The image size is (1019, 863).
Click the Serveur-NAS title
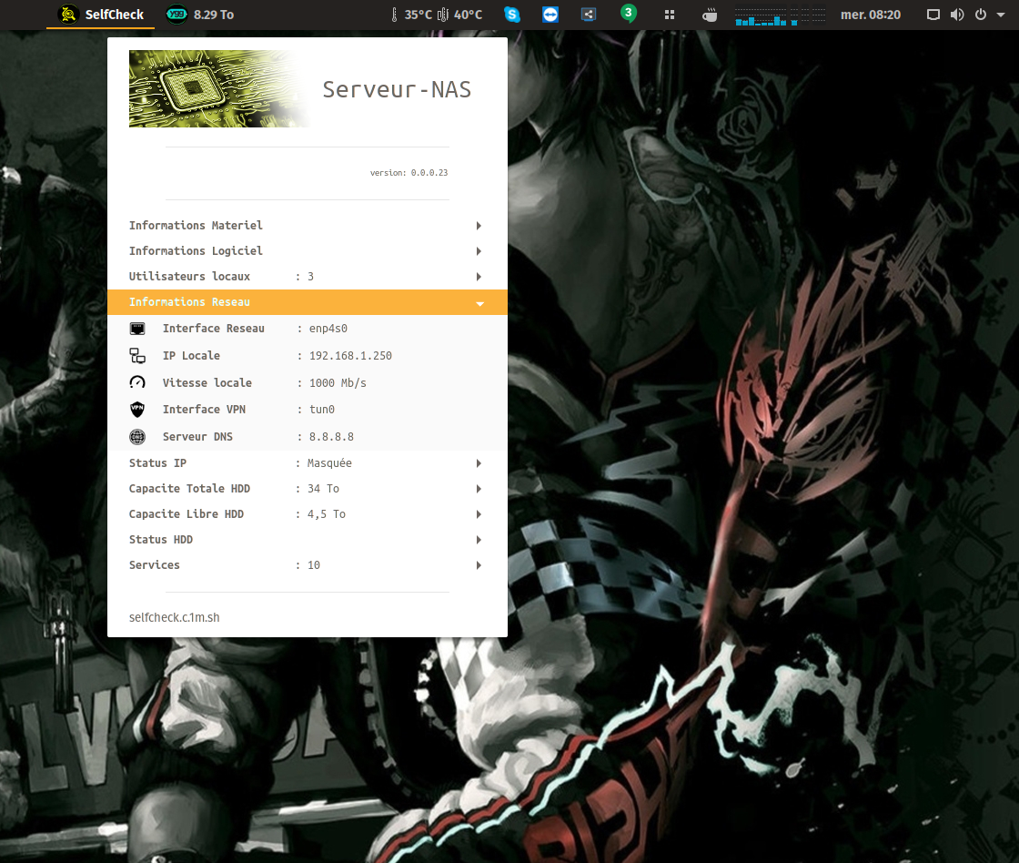pos(397,90)
